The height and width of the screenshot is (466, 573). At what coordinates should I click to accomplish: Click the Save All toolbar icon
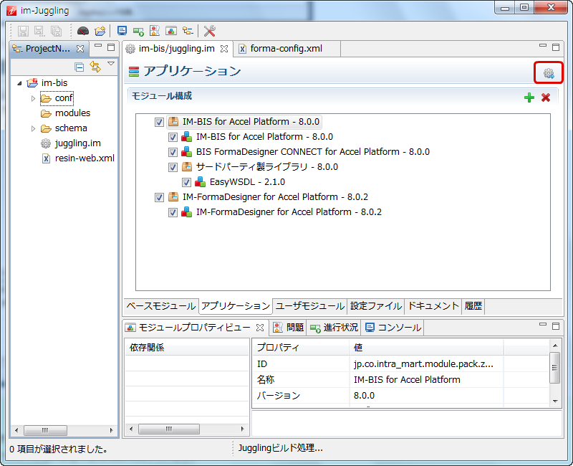tap(57, 31)
